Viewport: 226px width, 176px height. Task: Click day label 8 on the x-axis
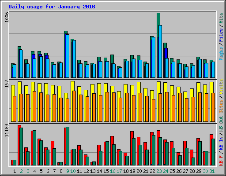pos(61,171)
